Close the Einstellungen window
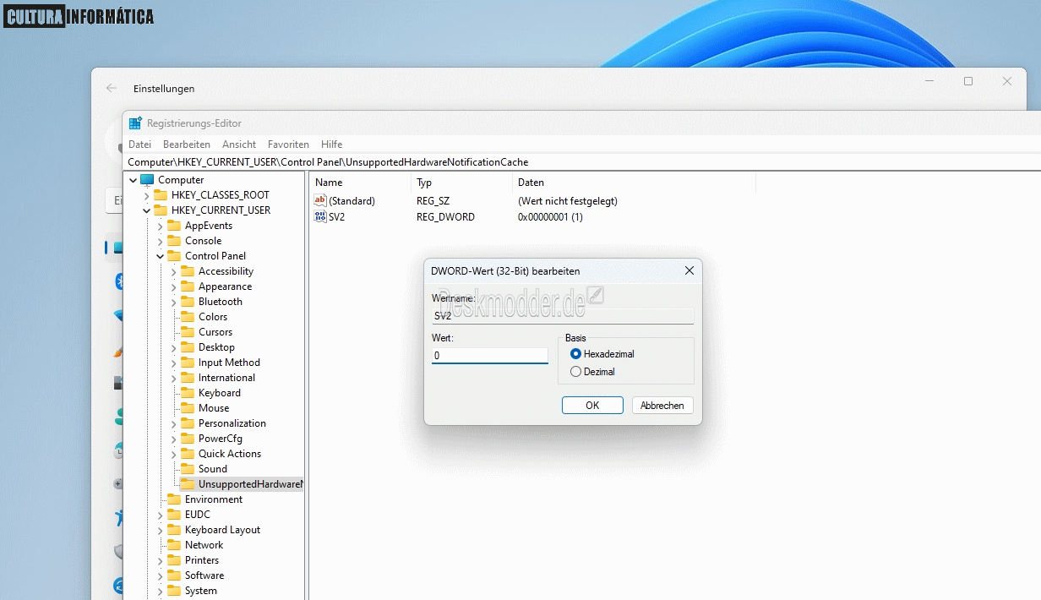Screen dimensions: 1041x600 tap(1007, 81)
